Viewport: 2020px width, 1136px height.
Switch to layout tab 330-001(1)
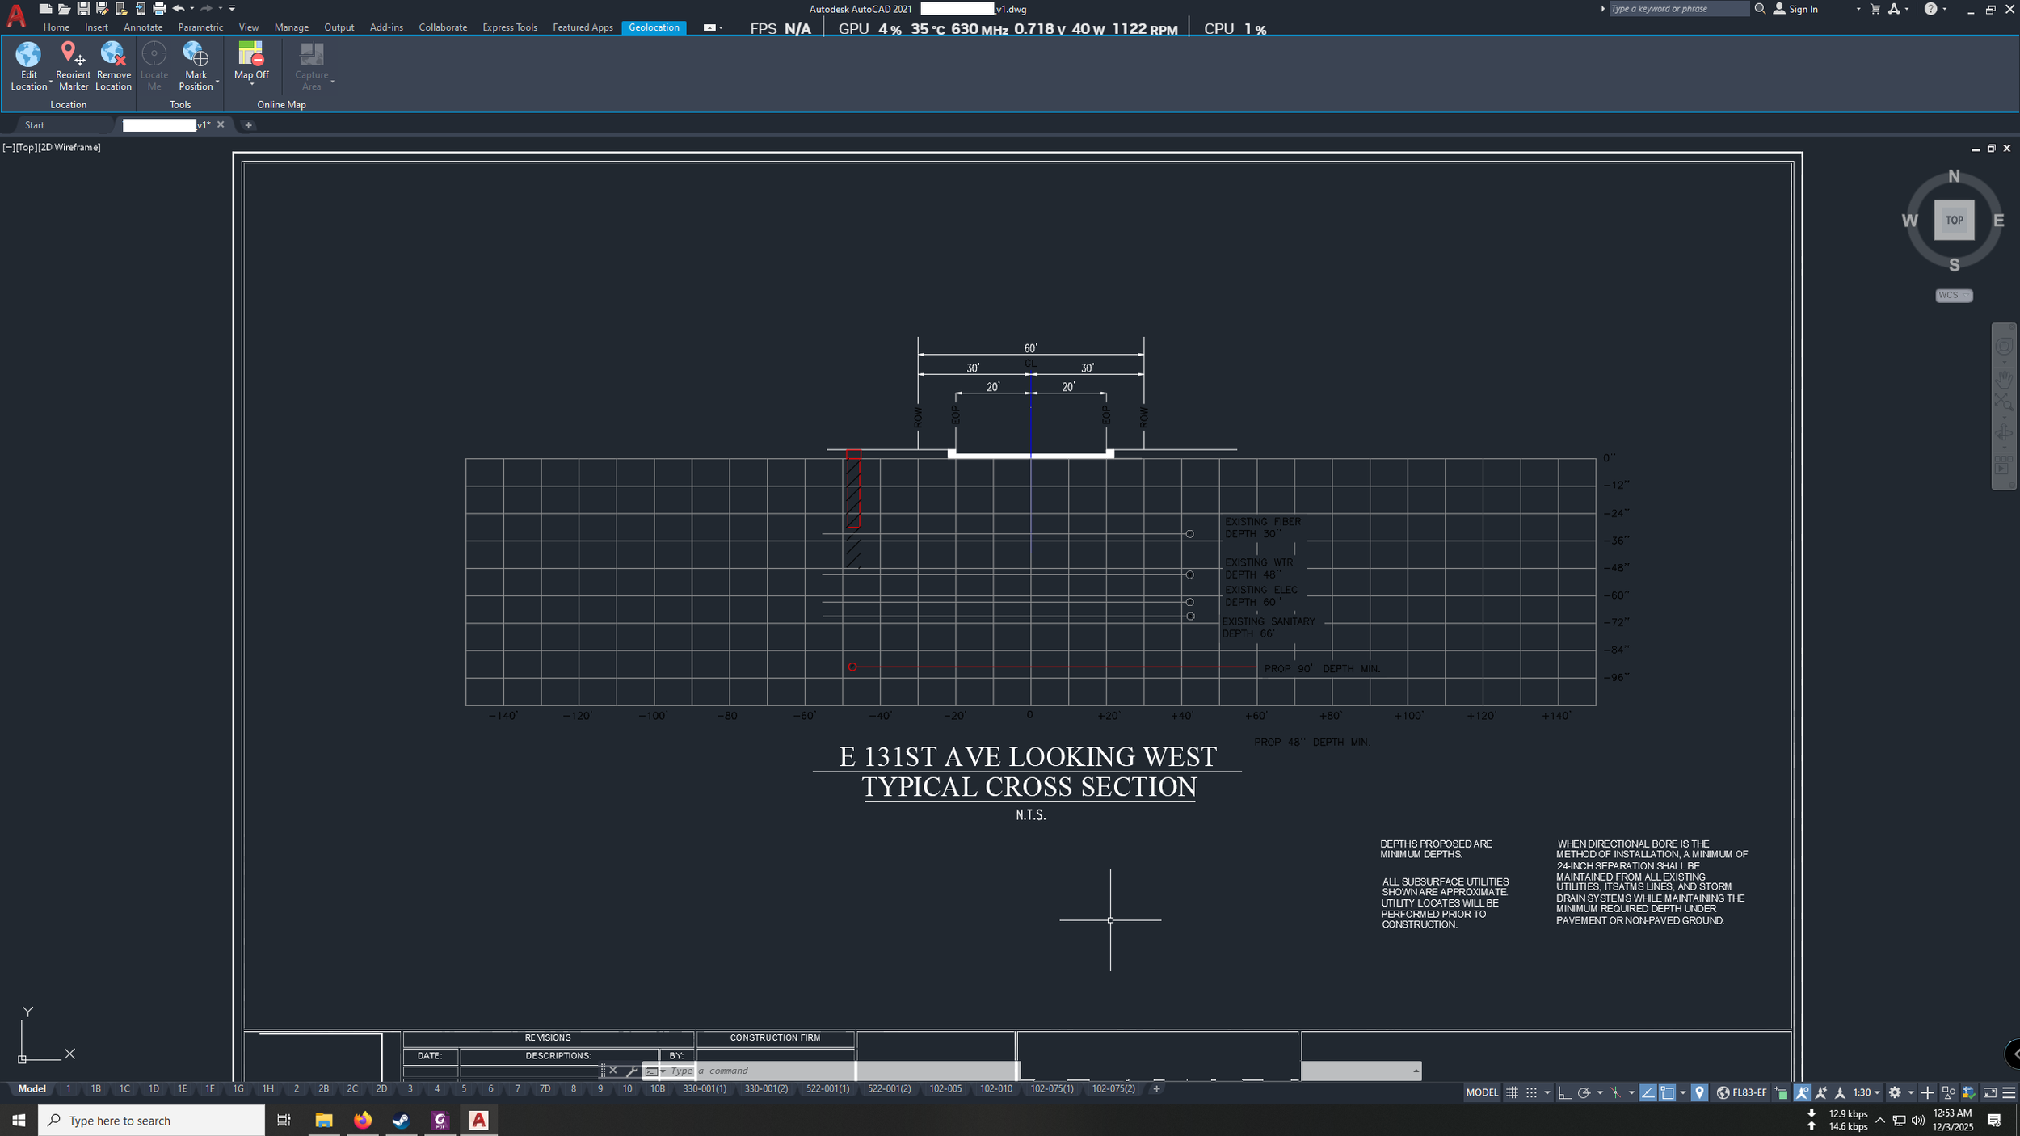[704, 1089]
